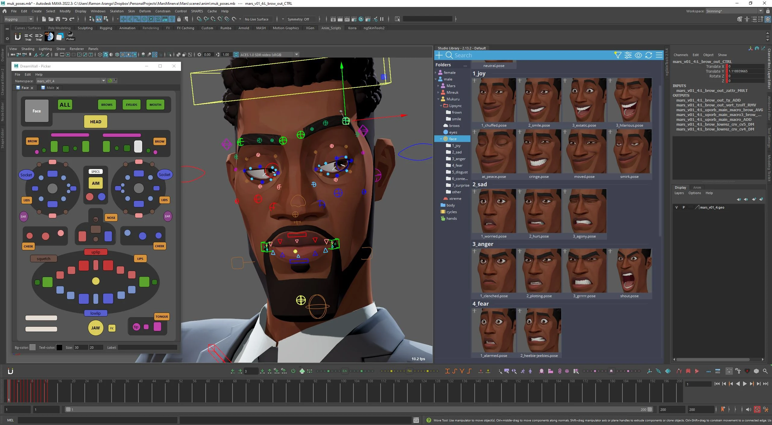Screen dimensions: 772x425
Task: Open the Skeleton menu
Action: click(x=116, y=11)
